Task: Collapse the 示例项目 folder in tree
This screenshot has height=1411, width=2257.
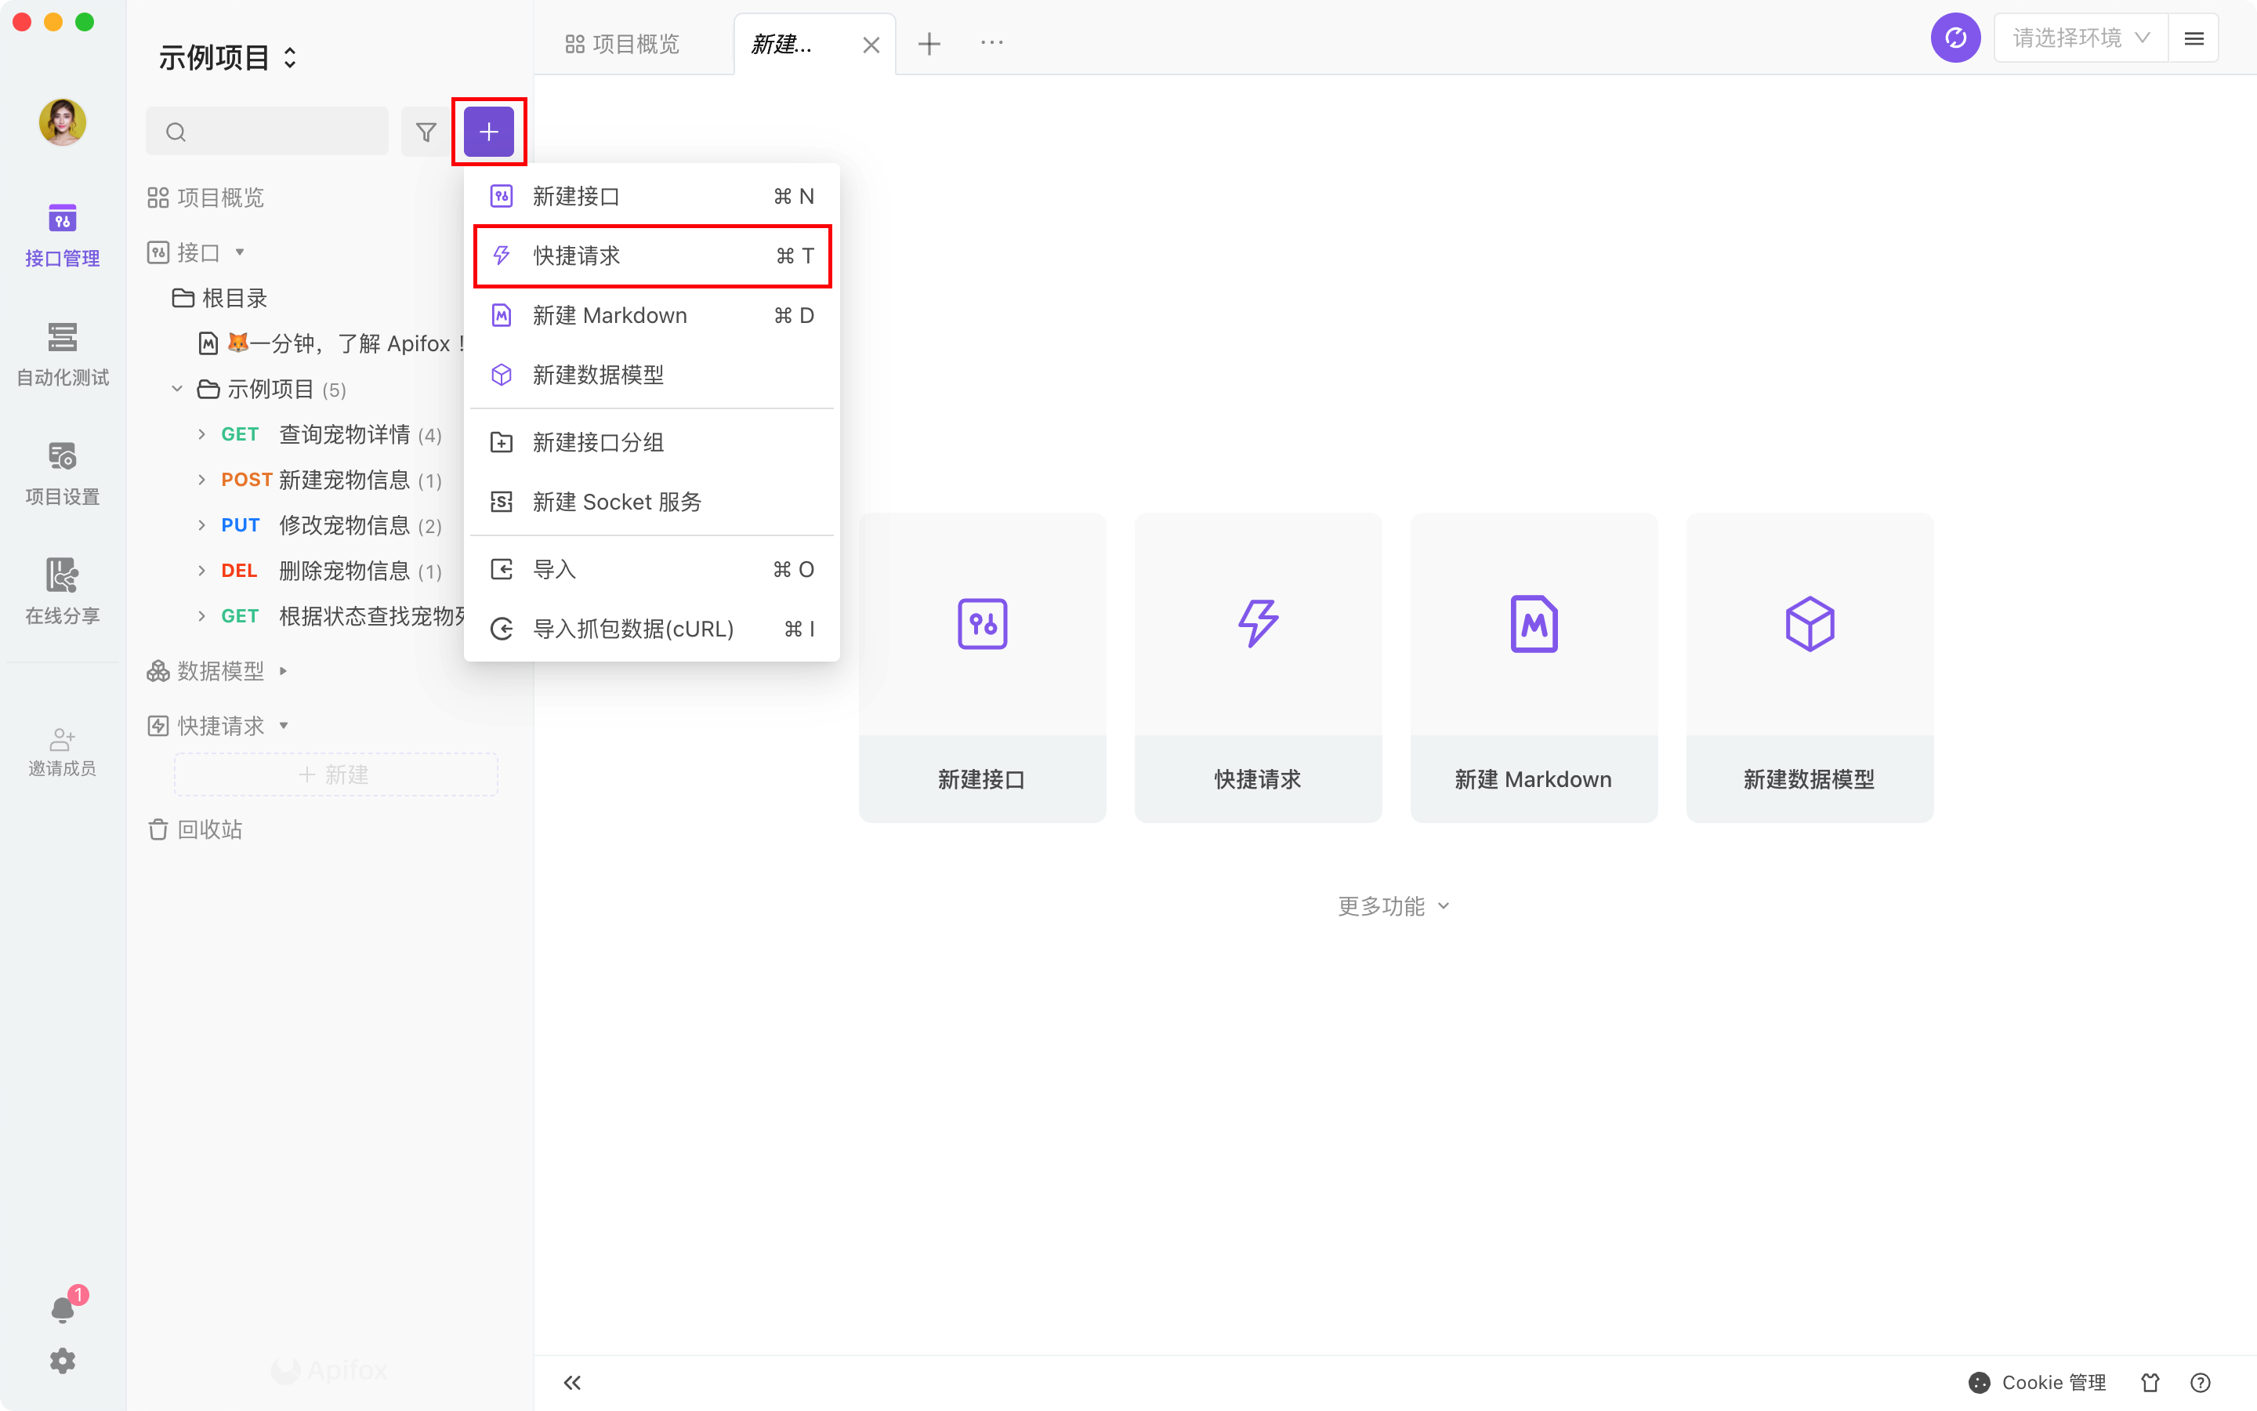Action: coord(177,389)
